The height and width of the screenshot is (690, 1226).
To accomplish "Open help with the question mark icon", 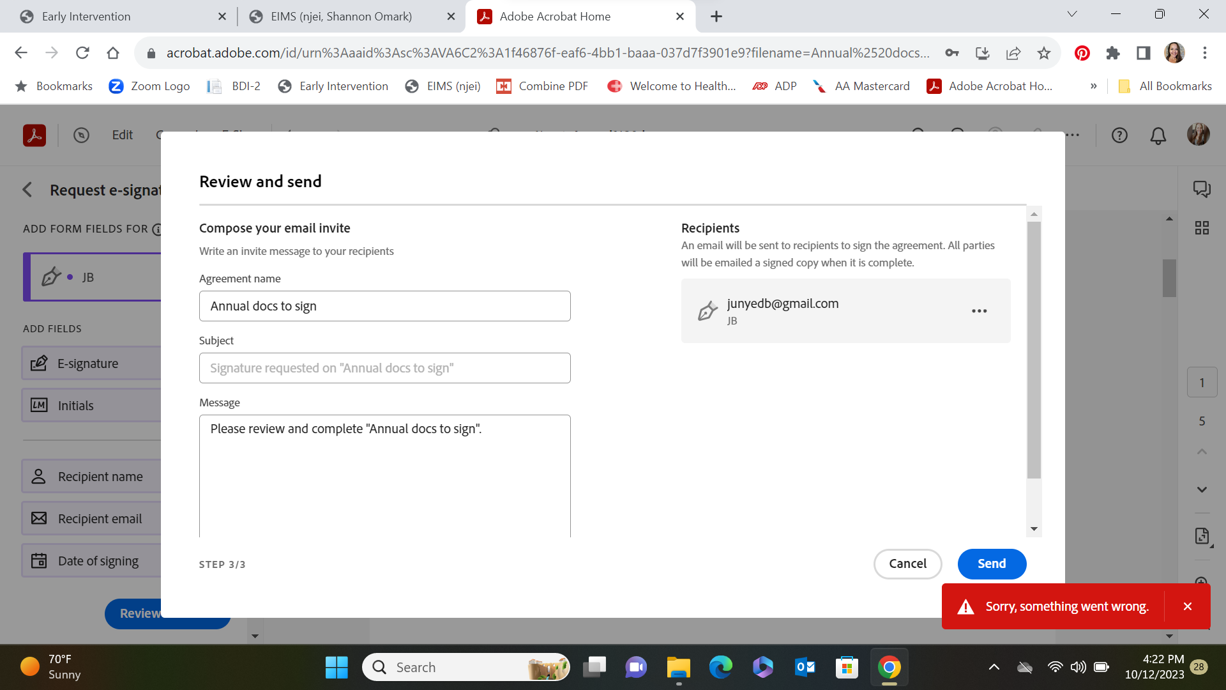I will tap(1119, 135).
